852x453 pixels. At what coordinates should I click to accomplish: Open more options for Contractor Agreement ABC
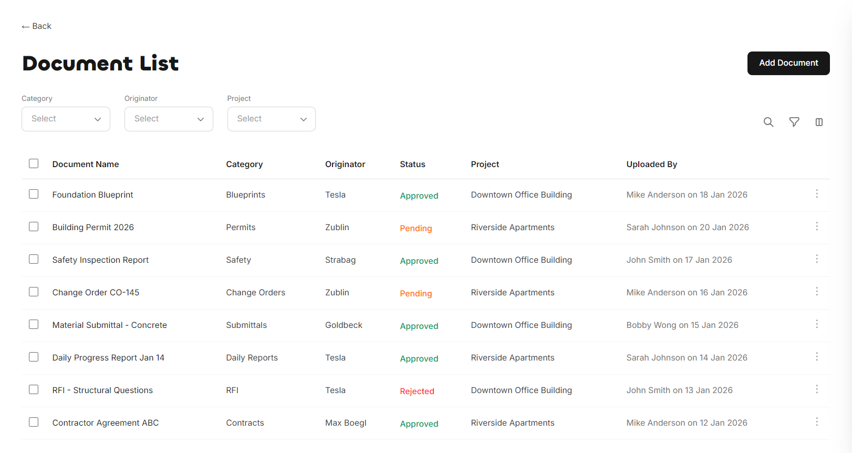816,422
